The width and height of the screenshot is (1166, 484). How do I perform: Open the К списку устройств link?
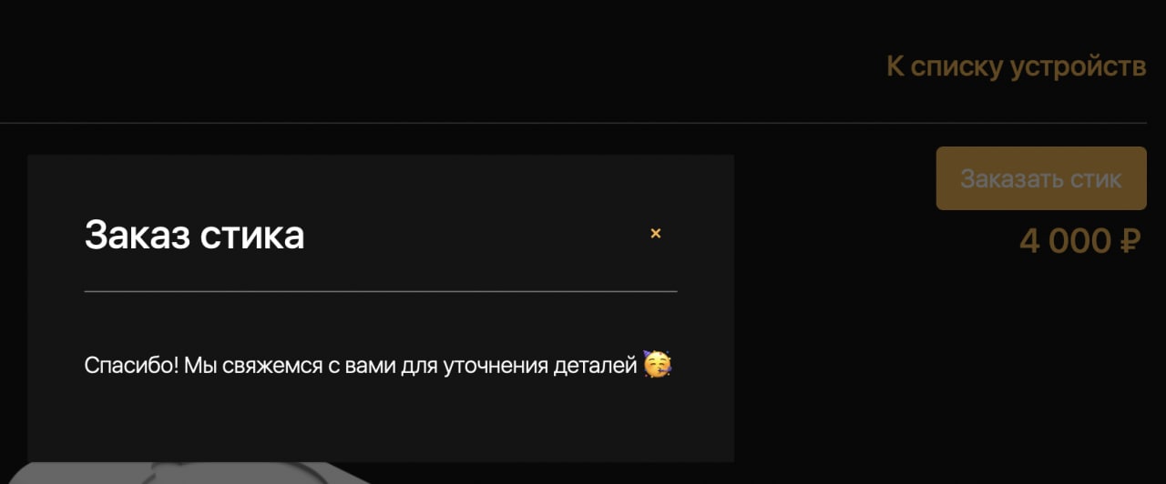click(x=1016, y=66)
